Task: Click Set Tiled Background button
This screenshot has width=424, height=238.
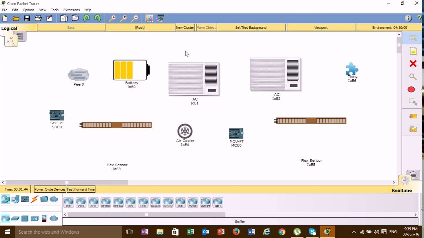Action: [x=251, y=27]
